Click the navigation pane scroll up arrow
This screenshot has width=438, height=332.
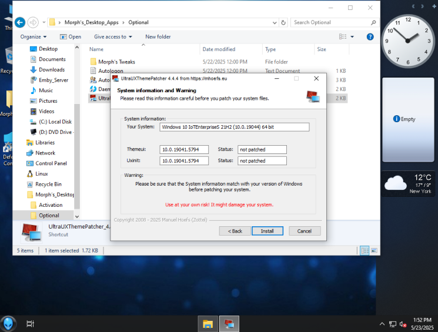[77, 48]
